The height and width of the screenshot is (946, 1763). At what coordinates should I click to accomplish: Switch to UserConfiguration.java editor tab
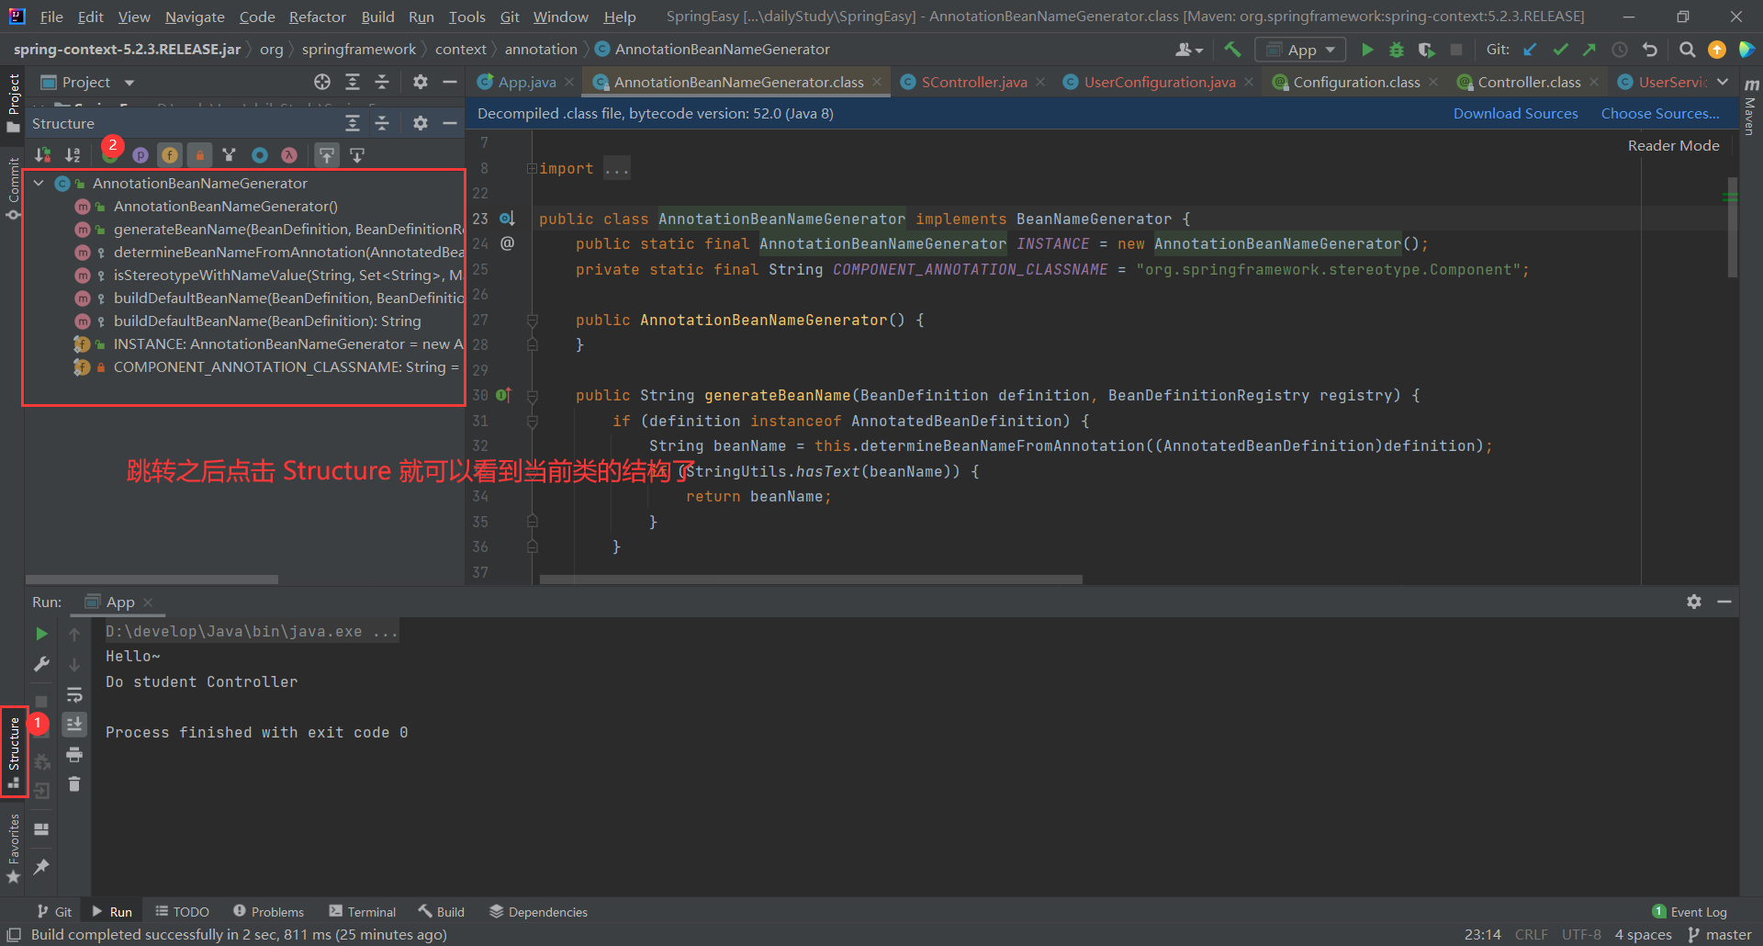click(1159, 83)
